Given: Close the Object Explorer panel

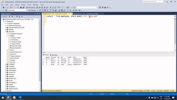Looking at the screenshot, I should pos(39,14).
